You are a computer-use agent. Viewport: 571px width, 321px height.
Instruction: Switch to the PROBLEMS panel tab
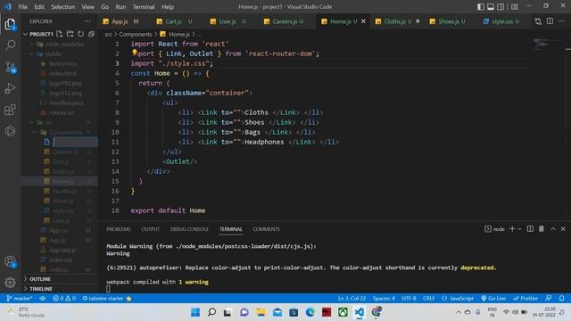pyautogui.click(x=119, y=229)
